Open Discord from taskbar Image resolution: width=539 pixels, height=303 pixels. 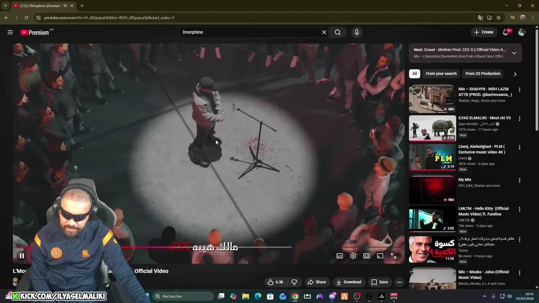[332, 296]
